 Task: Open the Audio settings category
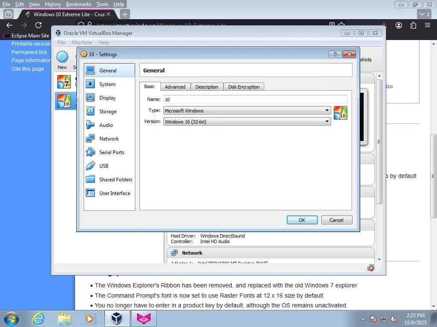click(x=109, y=125)
